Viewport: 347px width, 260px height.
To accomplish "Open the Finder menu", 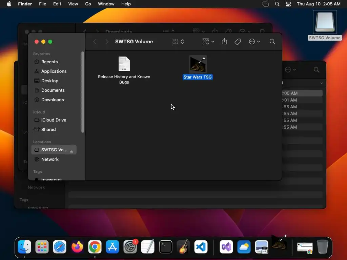I will pyautogui.click(x=25, y=4).
